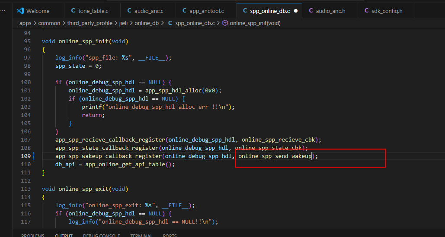Open the sdk_config.h tab
Screen dimensions: 445x237
386,11
